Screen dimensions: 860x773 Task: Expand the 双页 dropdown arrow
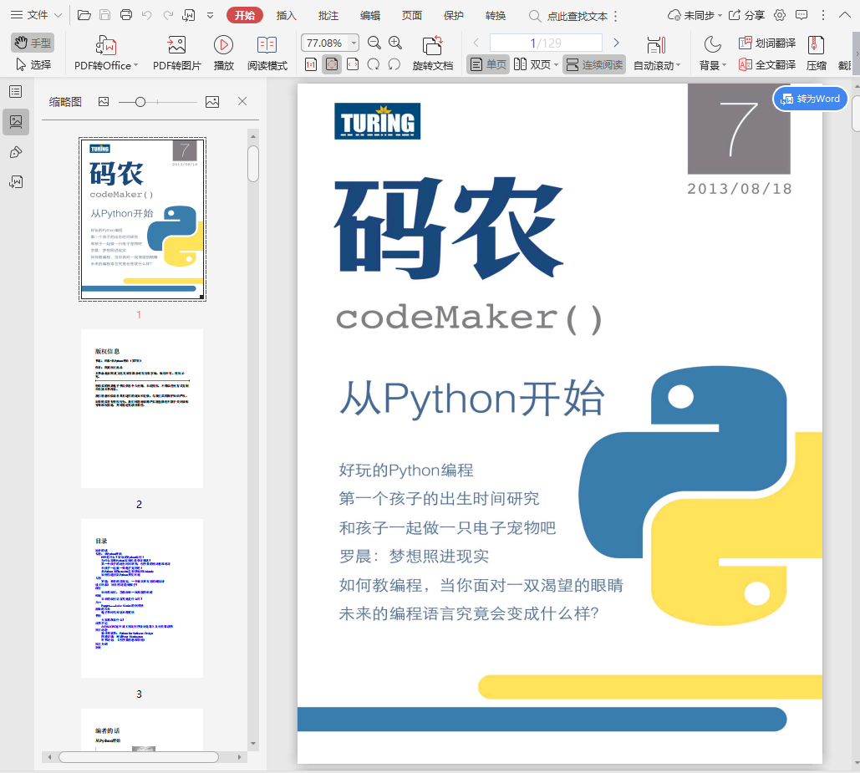coord(556,65)
